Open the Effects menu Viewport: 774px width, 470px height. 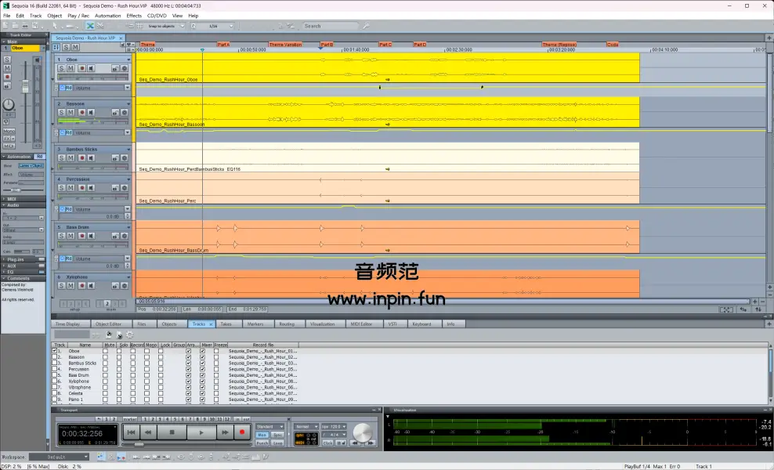pyautogui.click(x=134, y=16)
